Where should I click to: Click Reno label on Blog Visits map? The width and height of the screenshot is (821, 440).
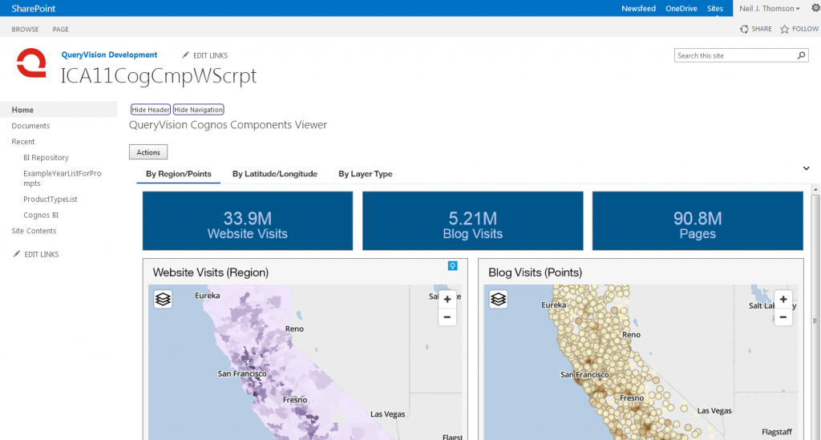pos(631,334)
